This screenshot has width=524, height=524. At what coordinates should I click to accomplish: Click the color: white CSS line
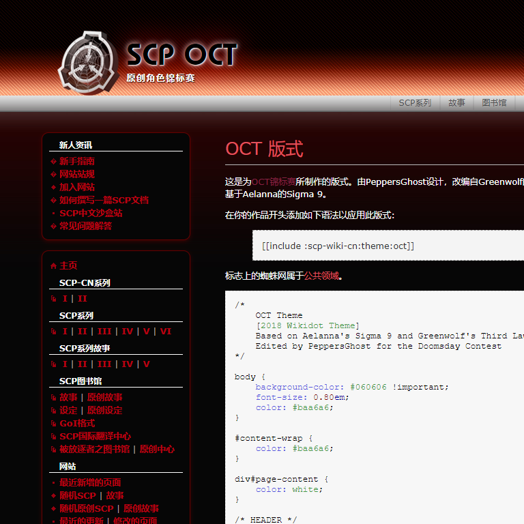click(289, 490)
